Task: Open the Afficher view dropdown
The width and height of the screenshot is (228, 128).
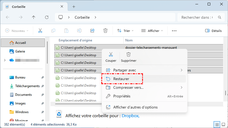Action: click(x=152, y=31)
